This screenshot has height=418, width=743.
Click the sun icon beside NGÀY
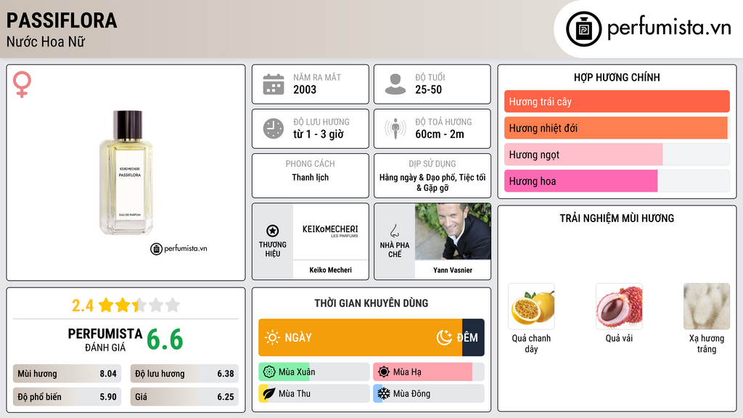point(273,337)
